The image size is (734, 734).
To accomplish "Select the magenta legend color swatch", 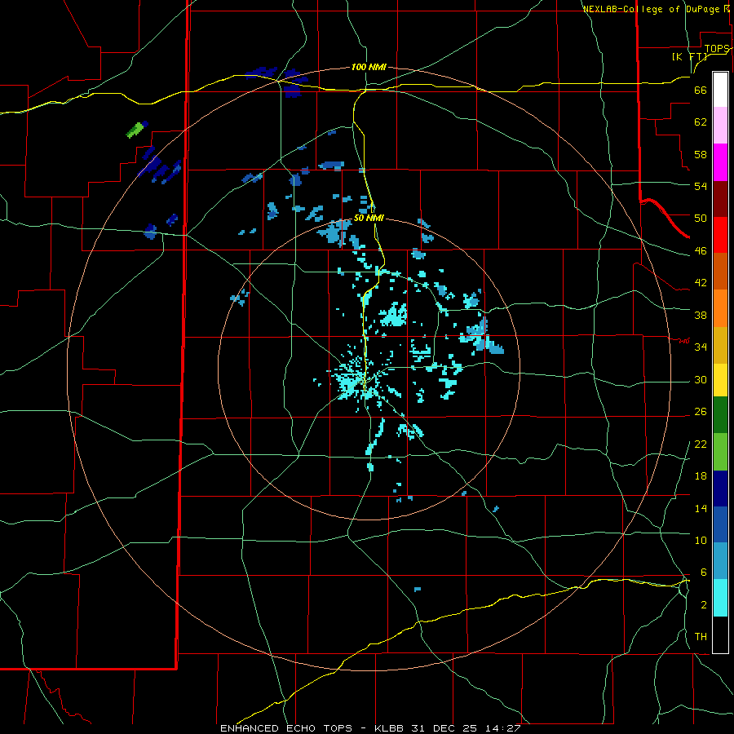I will tap(720, 162).
